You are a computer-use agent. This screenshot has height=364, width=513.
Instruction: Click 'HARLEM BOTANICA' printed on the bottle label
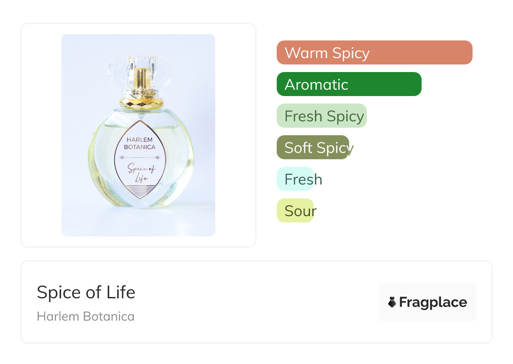click(140, 143)
